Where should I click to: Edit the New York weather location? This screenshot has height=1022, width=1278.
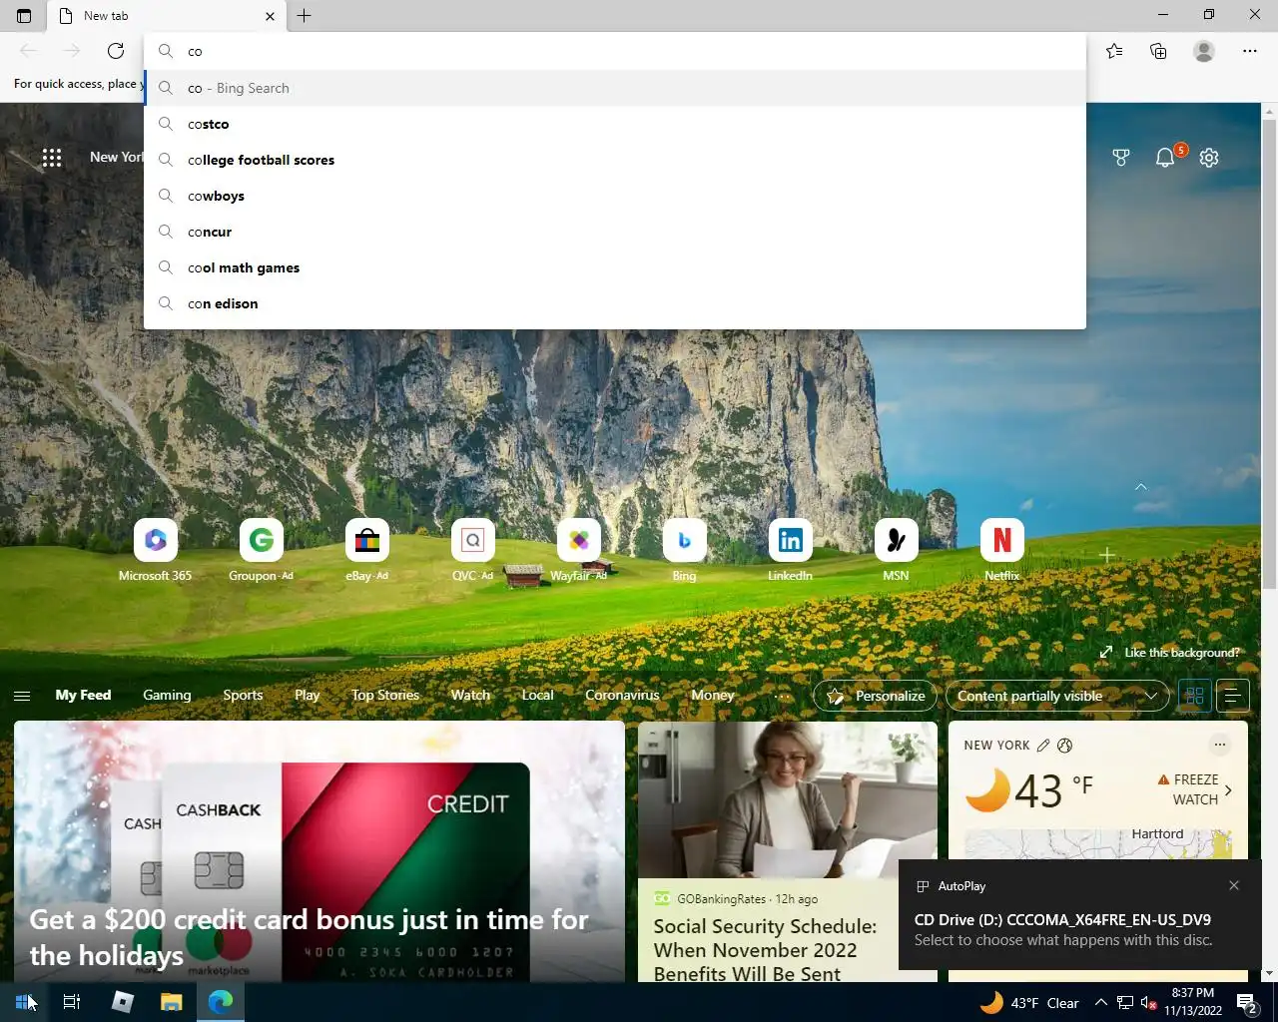[x=1043, y=746]
